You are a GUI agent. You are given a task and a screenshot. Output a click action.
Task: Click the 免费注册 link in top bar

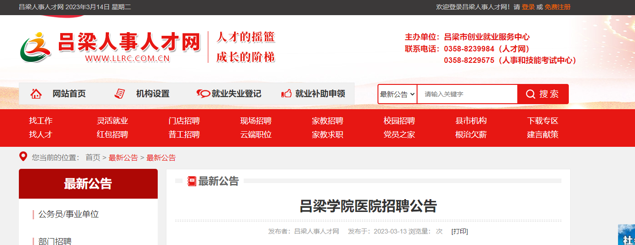pos(558,7)
